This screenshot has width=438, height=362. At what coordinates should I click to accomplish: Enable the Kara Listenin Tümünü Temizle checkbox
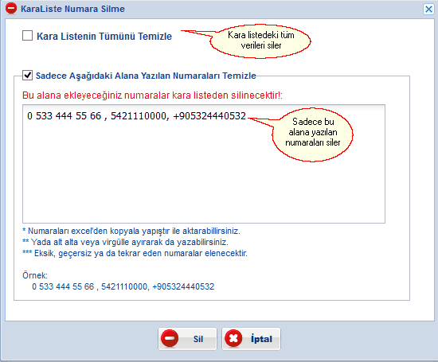27,36
